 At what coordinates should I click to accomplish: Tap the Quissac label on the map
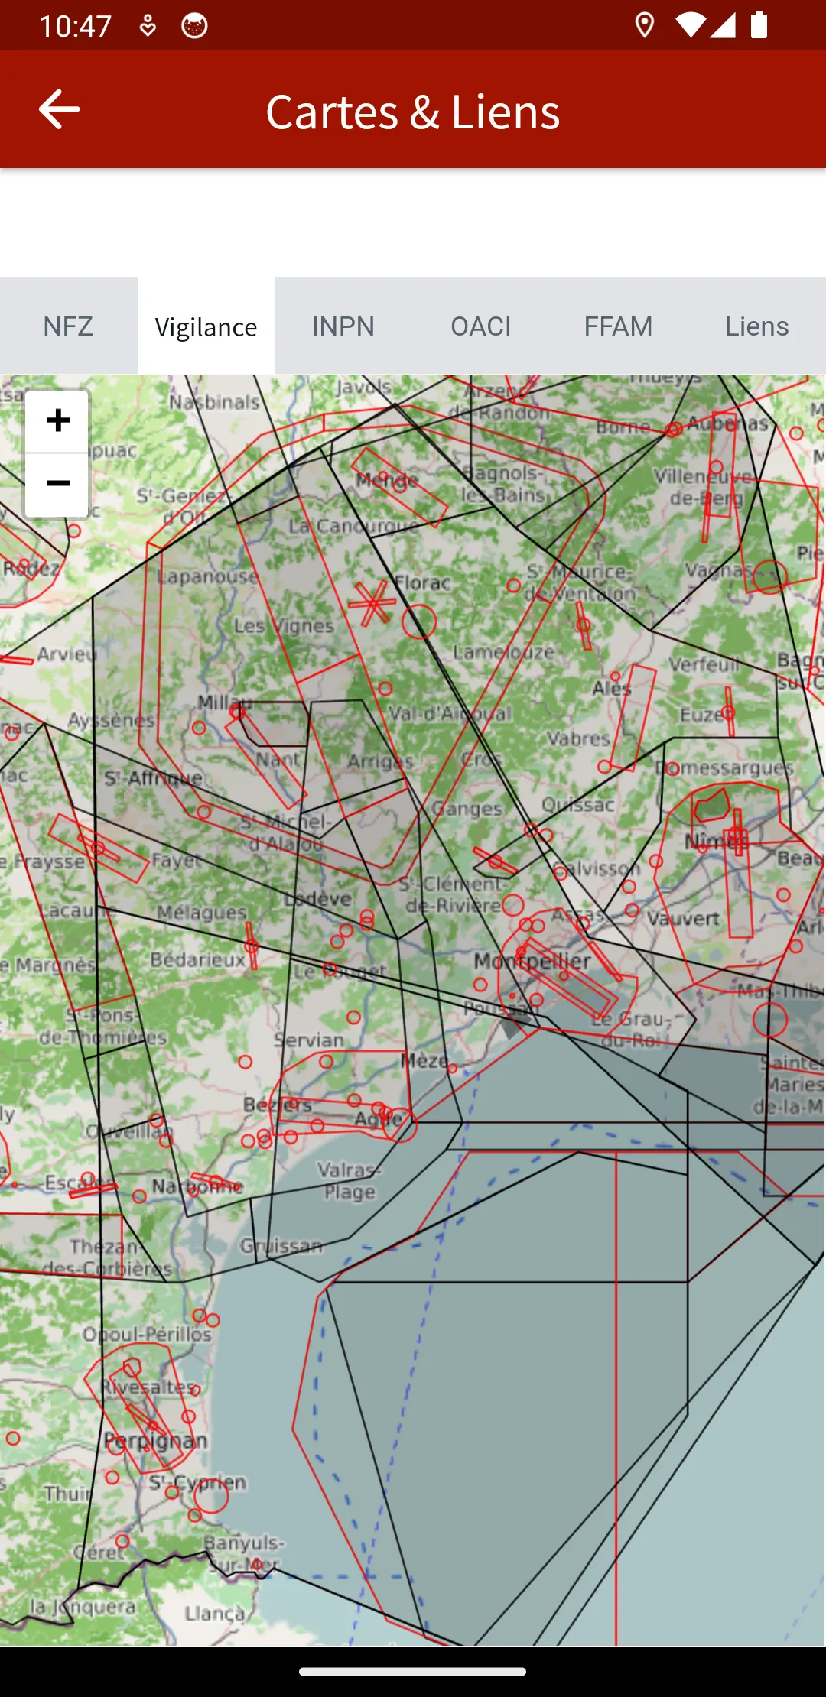click(x=578, y=804)
